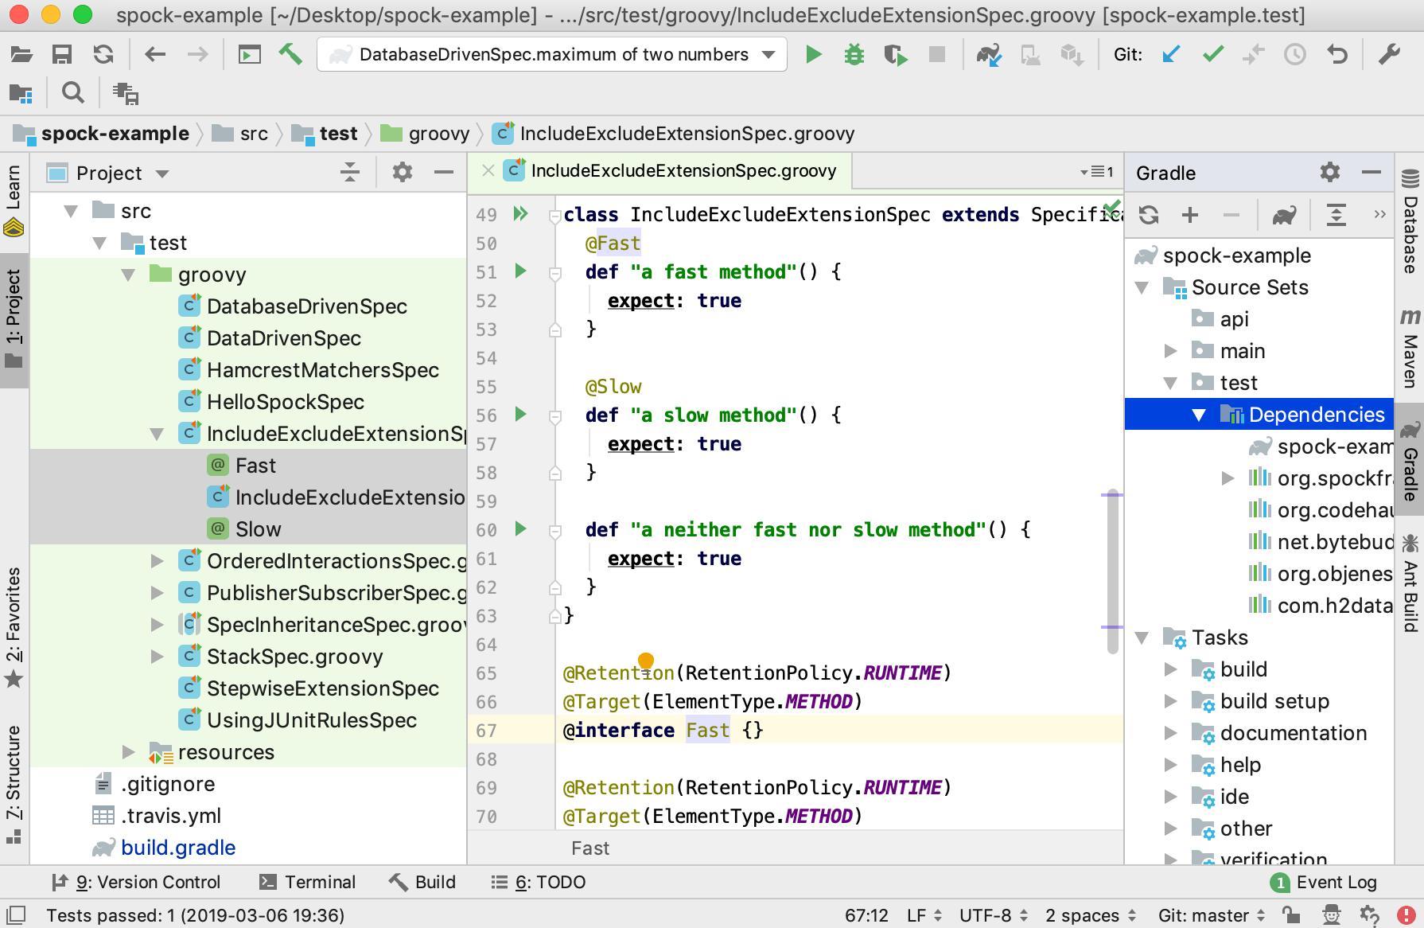Screen dimensions: 1424x928
Task: Run tests with the Coverage icon
Action: click(x=895, y=54)
